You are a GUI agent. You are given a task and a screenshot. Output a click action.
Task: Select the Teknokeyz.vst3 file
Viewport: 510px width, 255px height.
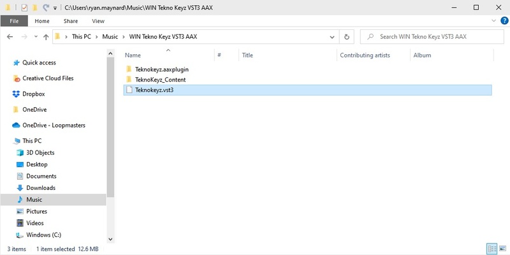[x=308, y=90]
